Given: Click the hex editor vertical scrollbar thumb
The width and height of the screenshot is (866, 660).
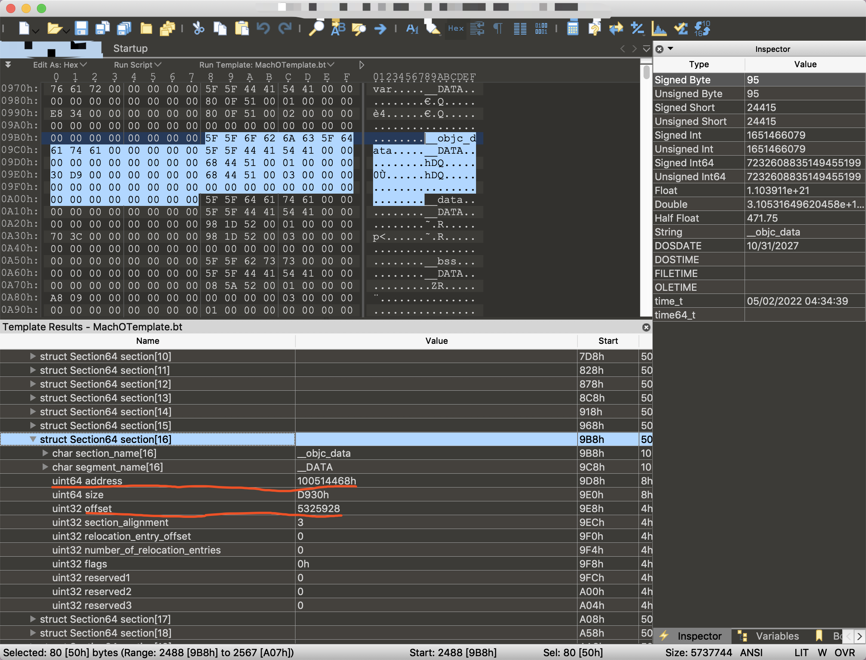Looking at the screenshot, I should (x=646, y=72).
